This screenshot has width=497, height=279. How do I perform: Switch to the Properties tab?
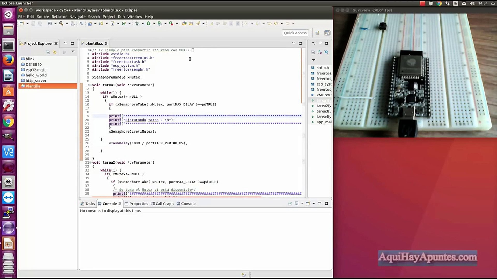pos(136,204)
